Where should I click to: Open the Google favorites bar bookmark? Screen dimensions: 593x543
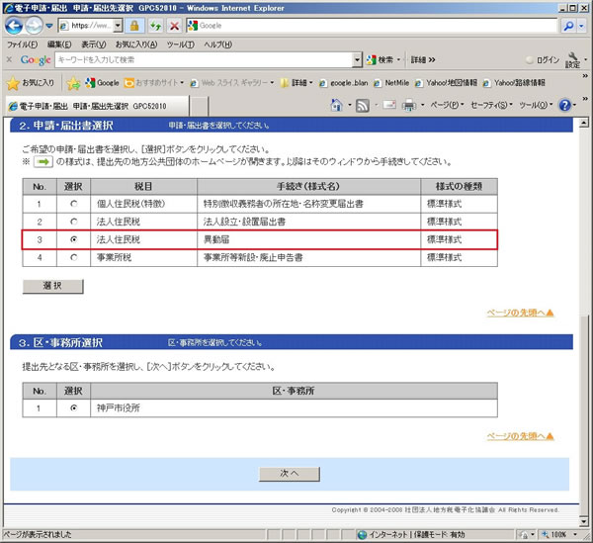coord(102,83)
